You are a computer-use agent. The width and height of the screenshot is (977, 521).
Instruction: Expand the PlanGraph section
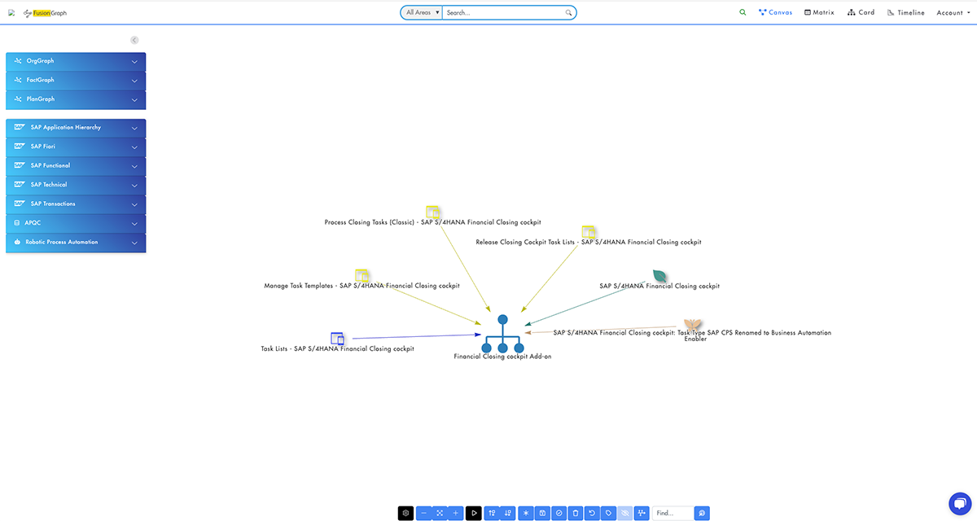[76, 99]
